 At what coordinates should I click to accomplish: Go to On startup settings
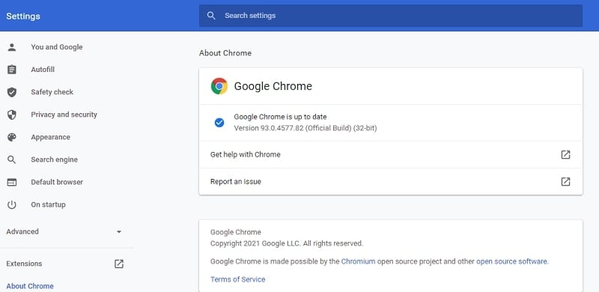[x=48, y=205]
